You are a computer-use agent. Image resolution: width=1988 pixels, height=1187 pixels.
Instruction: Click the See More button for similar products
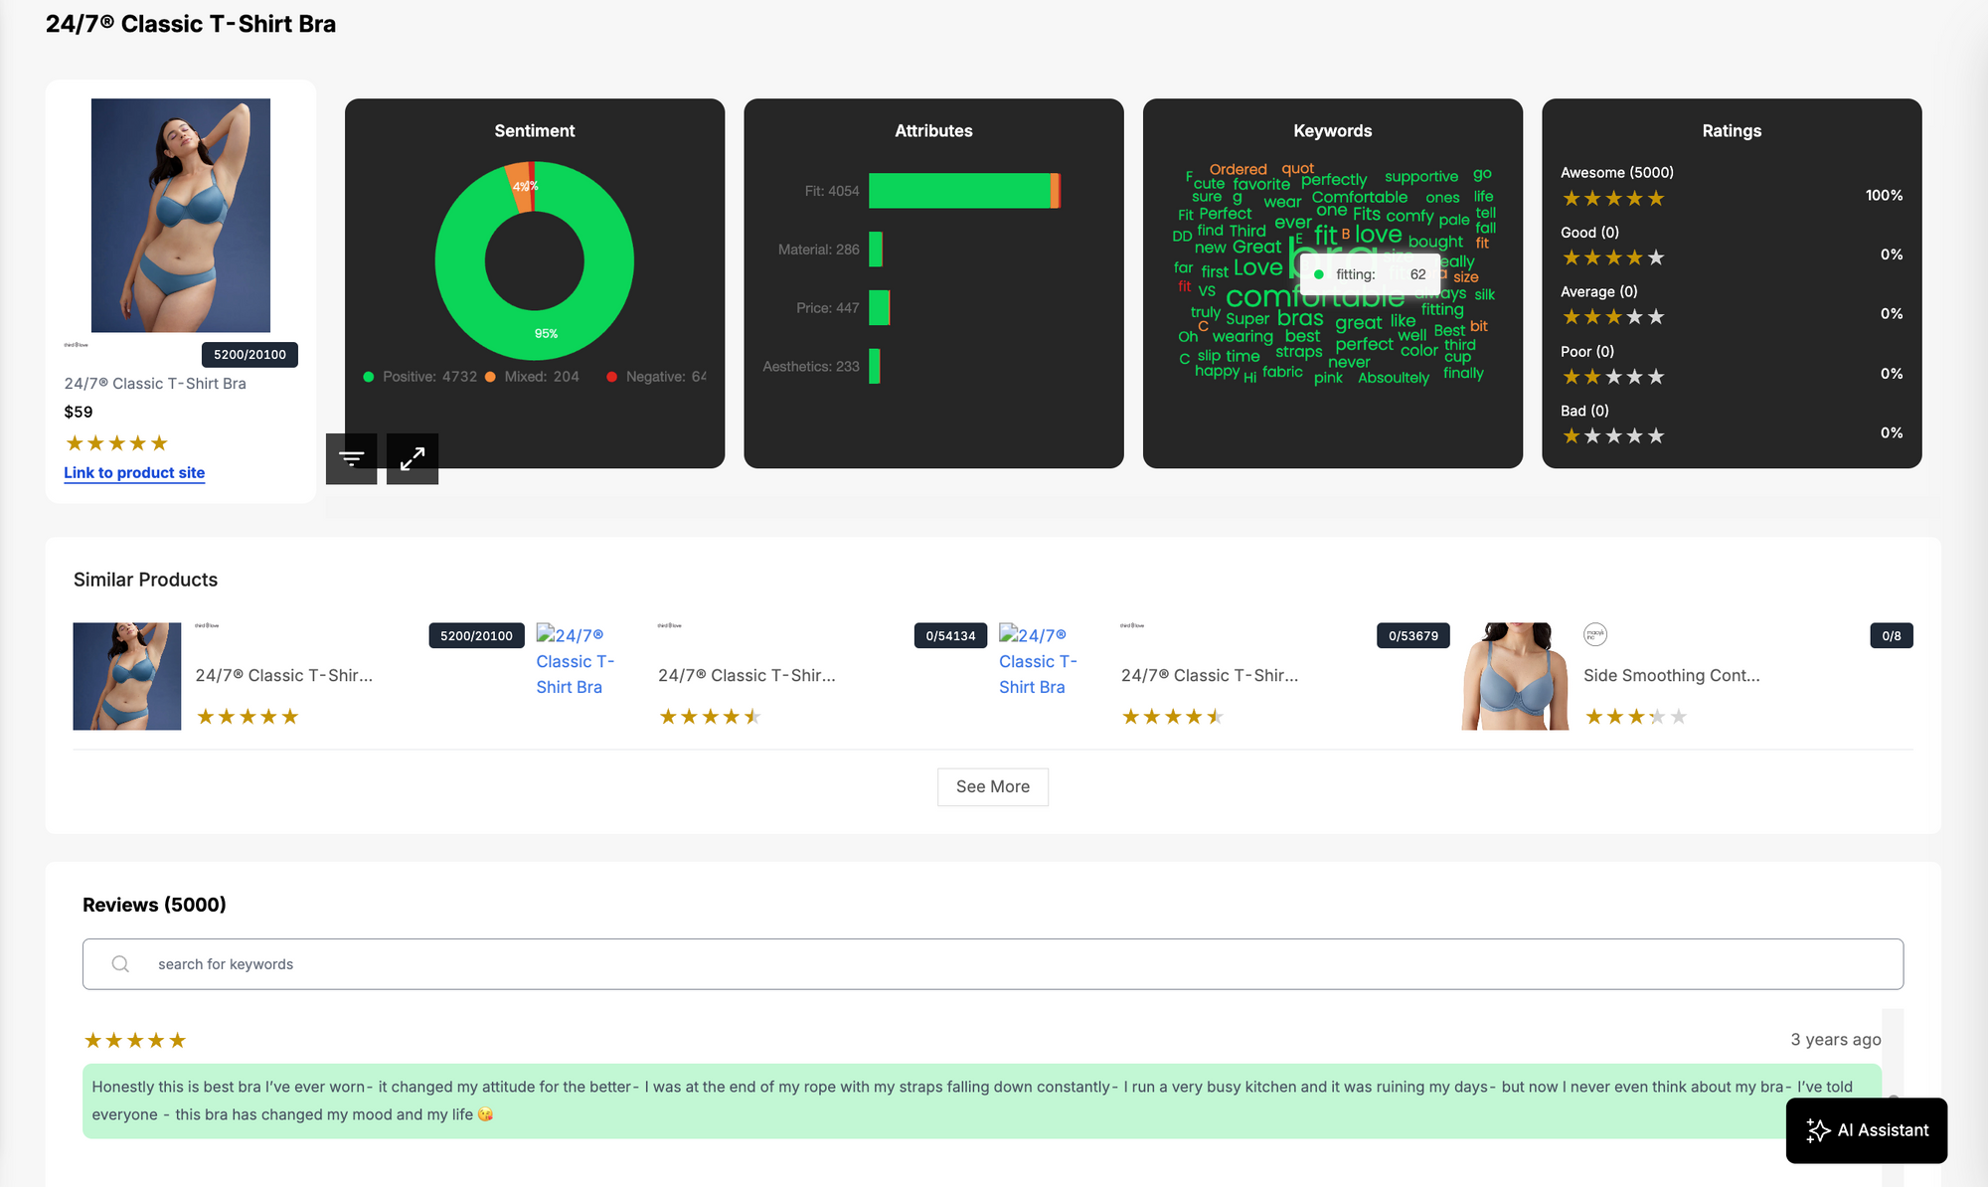[992, 785]
